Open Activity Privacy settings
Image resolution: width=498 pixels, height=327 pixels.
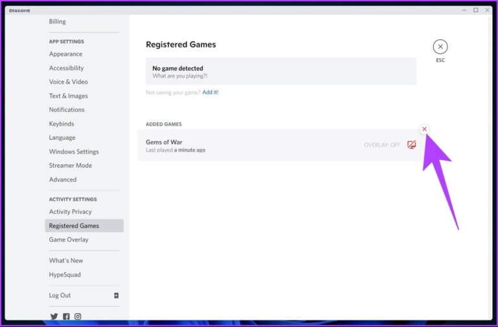click(x=70, y=212)
